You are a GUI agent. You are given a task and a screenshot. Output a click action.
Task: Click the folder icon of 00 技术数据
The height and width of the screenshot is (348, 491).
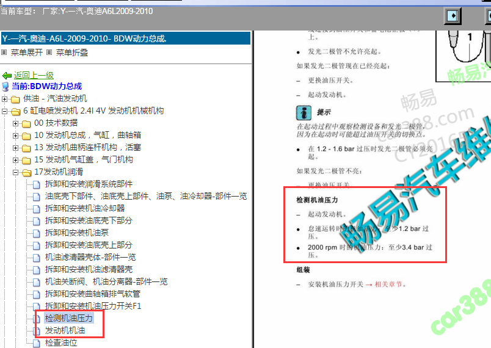(x=26, y=123)
